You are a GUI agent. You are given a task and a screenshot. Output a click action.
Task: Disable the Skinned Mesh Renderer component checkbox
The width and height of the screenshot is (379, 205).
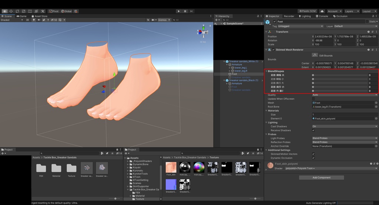point(273,49)
